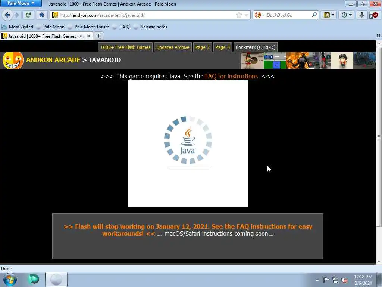Click the page vertical scrollbar thumb

click(x=379, y=137)
